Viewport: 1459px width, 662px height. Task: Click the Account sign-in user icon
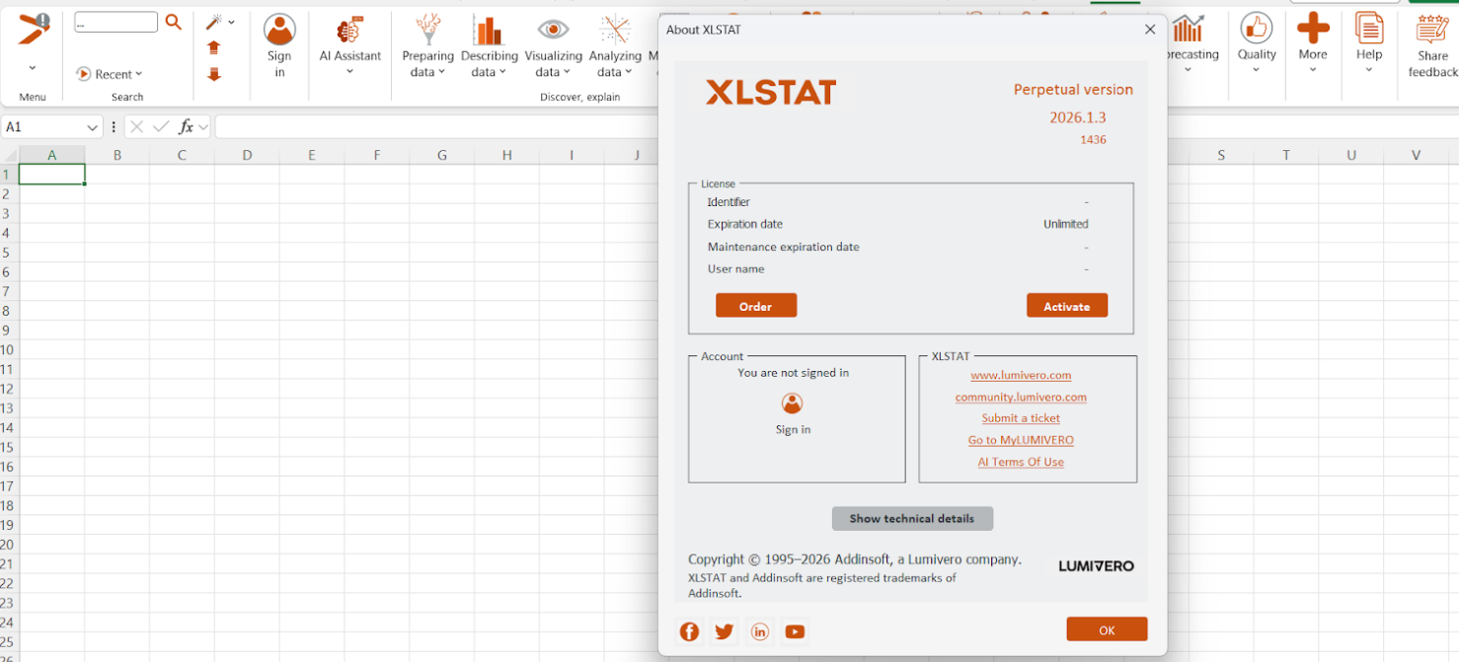point(792,403)
